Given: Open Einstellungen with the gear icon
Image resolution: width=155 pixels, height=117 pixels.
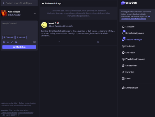Looking at the screenshot, I should (130, 88).
